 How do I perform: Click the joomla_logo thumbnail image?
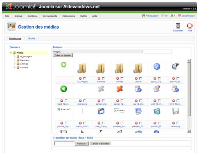pos(63,109)
